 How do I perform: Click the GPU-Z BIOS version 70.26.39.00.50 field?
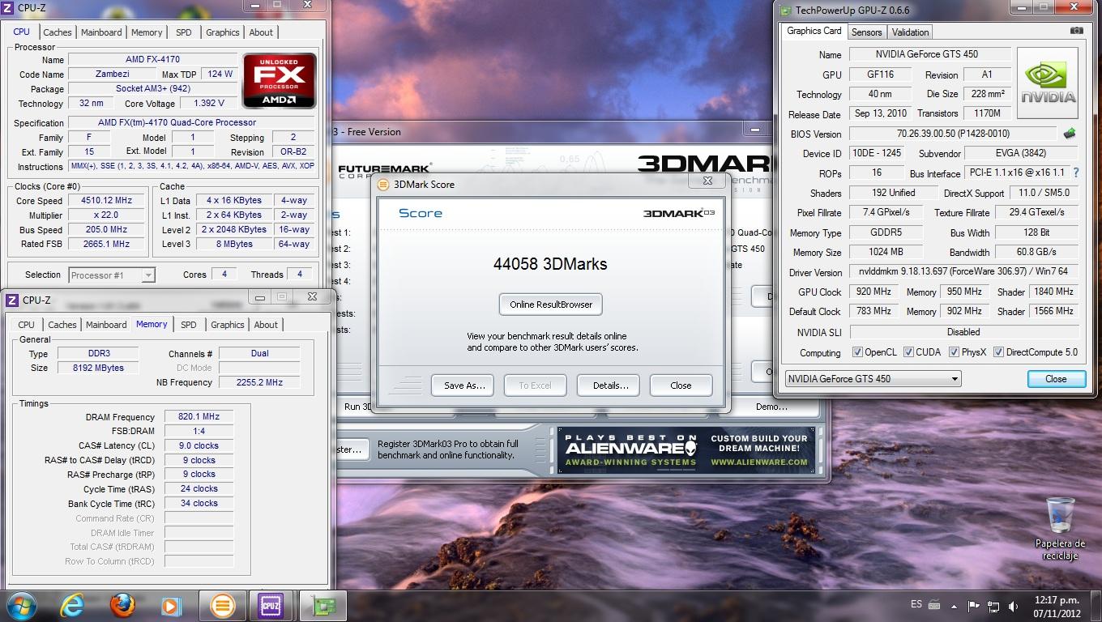click(x=953, y=134)
